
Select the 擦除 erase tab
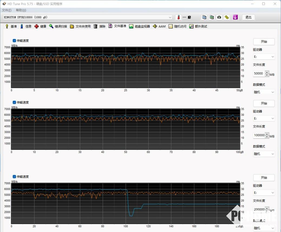(100, 26)
